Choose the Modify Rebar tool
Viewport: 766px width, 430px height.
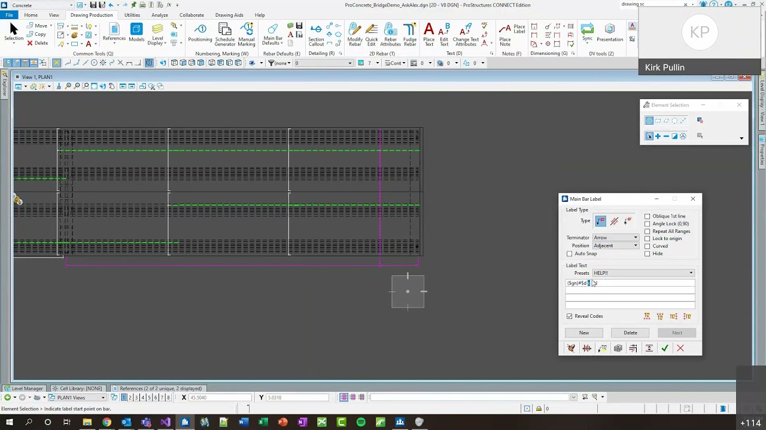click(355, 35)
